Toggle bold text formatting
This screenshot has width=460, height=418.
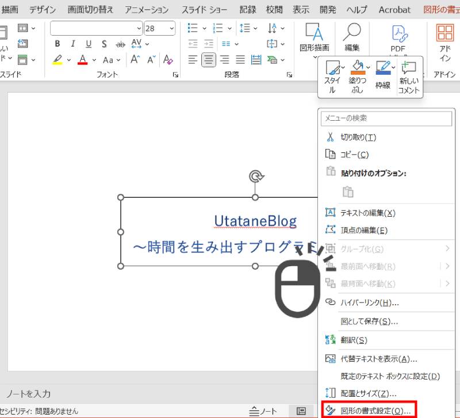[57, 44]
